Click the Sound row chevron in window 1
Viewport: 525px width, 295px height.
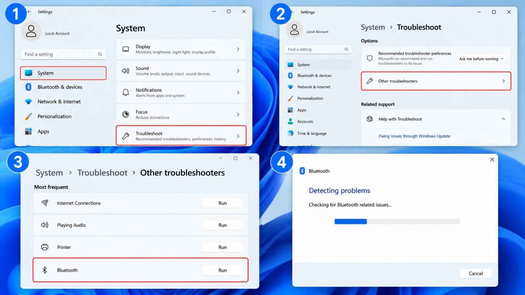(x=238, y=71)
